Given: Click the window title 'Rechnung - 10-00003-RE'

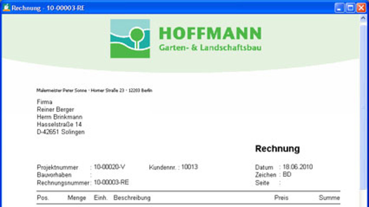Looking at the screenshot, I should (x=48, y=8).
